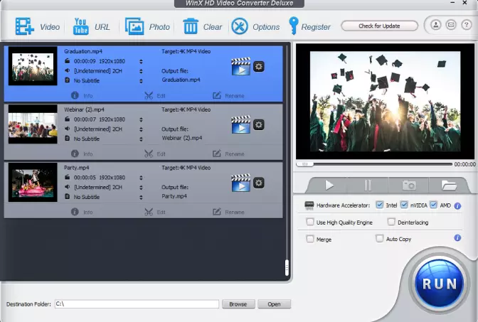Change video track selector for Webinar (2).mp4
This screenshot has height=322, width=478.
(141, 119)
